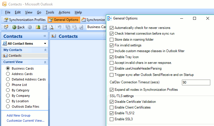Click the Forward navigation arrow icon
Screen dimensions: 214x126
click(30, 27)
